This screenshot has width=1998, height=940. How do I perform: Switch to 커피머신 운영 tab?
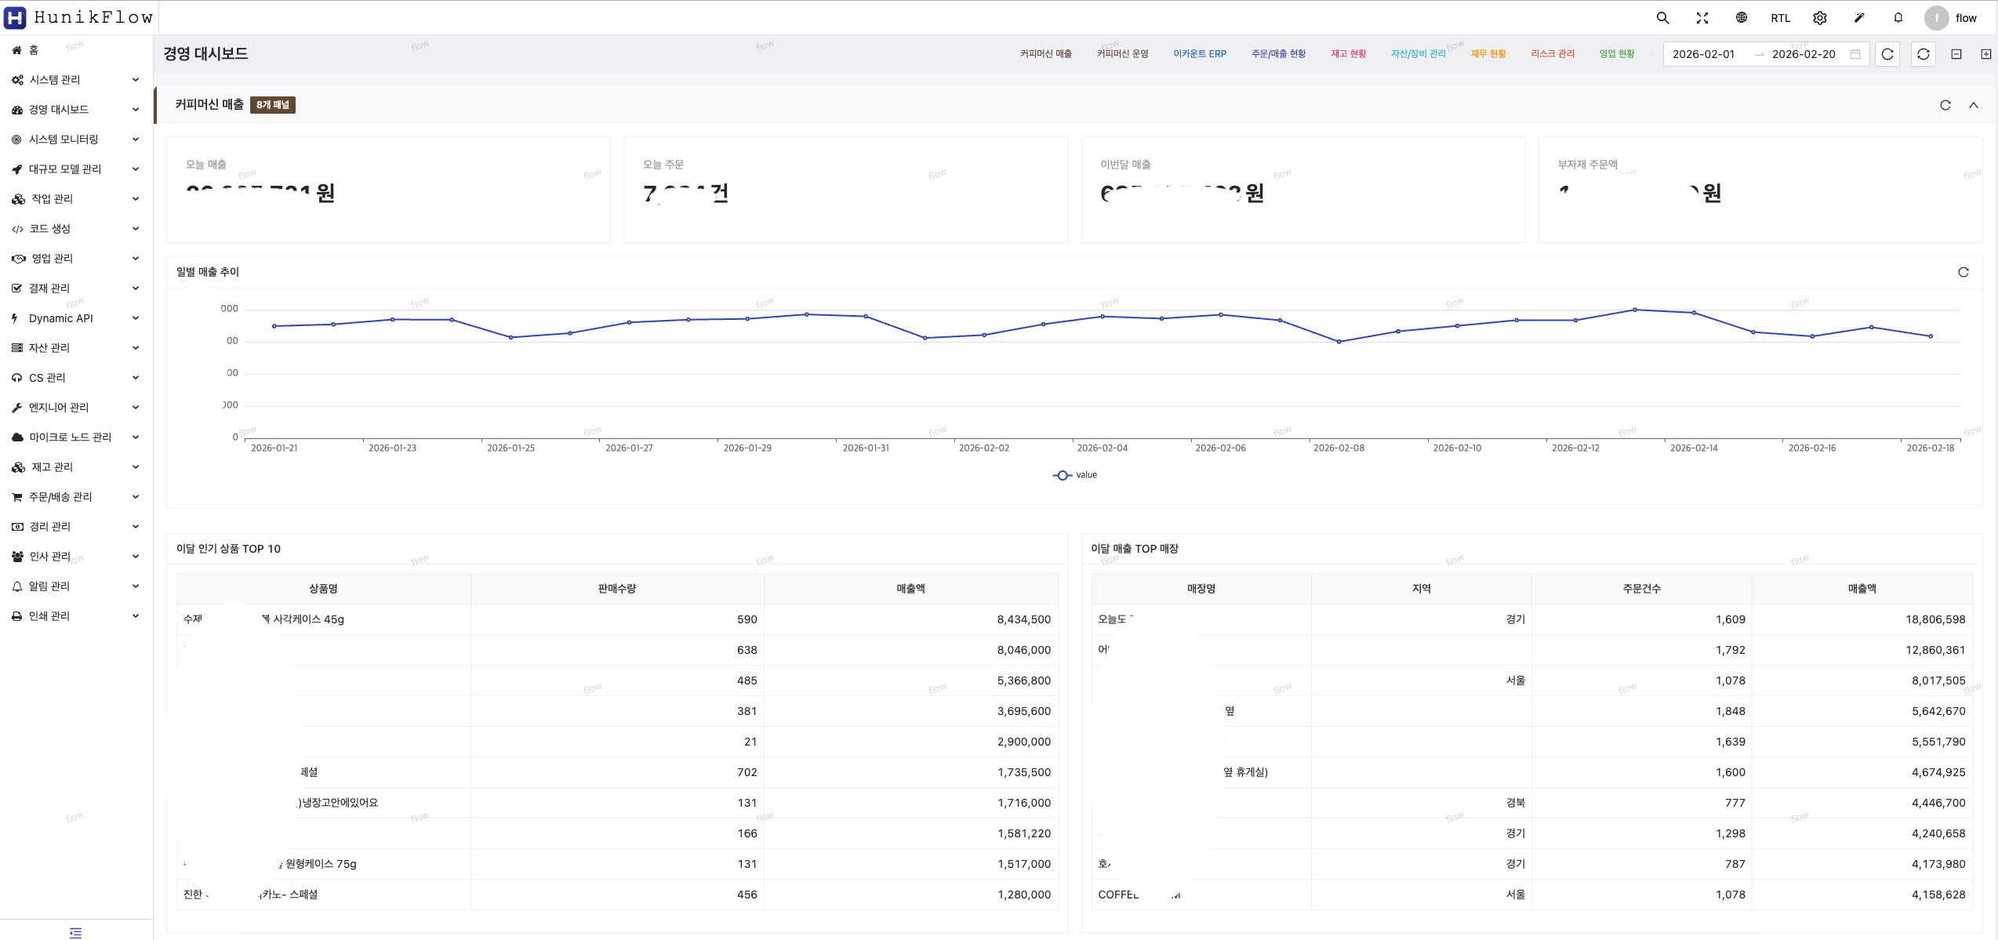pyautogui.click(x=1123, y=54)
